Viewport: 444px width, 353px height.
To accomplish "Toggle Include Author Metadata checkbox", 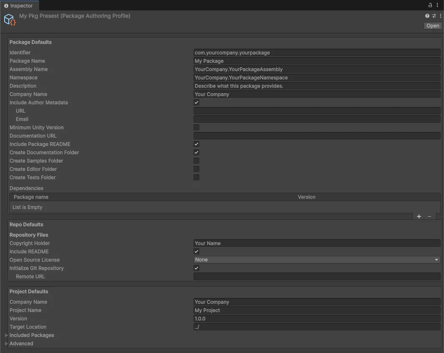I will [x=196, y=102].
